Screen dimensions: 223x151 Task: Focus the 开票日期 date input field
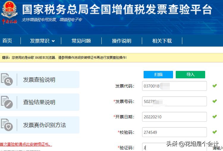click(175, 117)
